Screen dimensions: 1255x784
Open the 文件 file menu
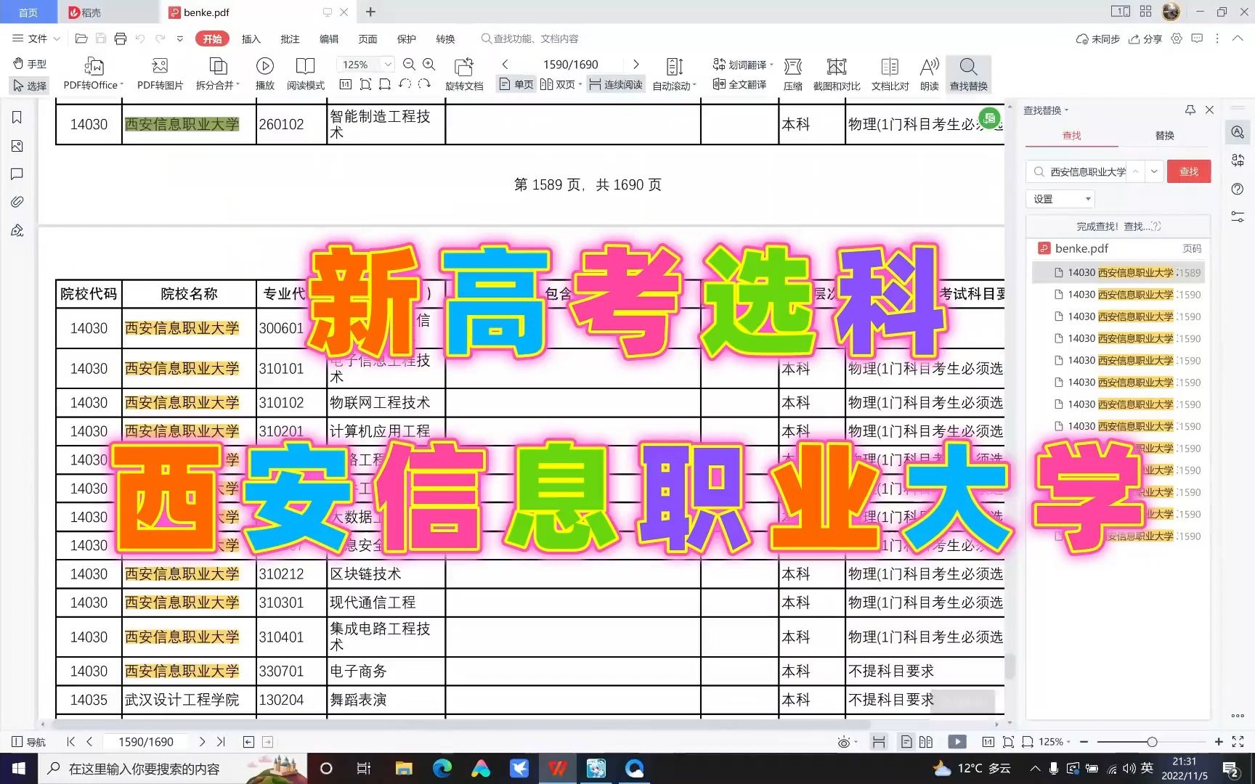tap(36, 38)
